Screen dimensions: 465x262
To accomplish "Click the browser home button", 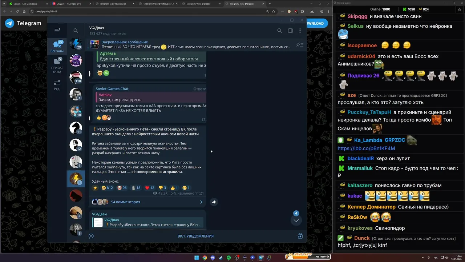I will (24, 11).
